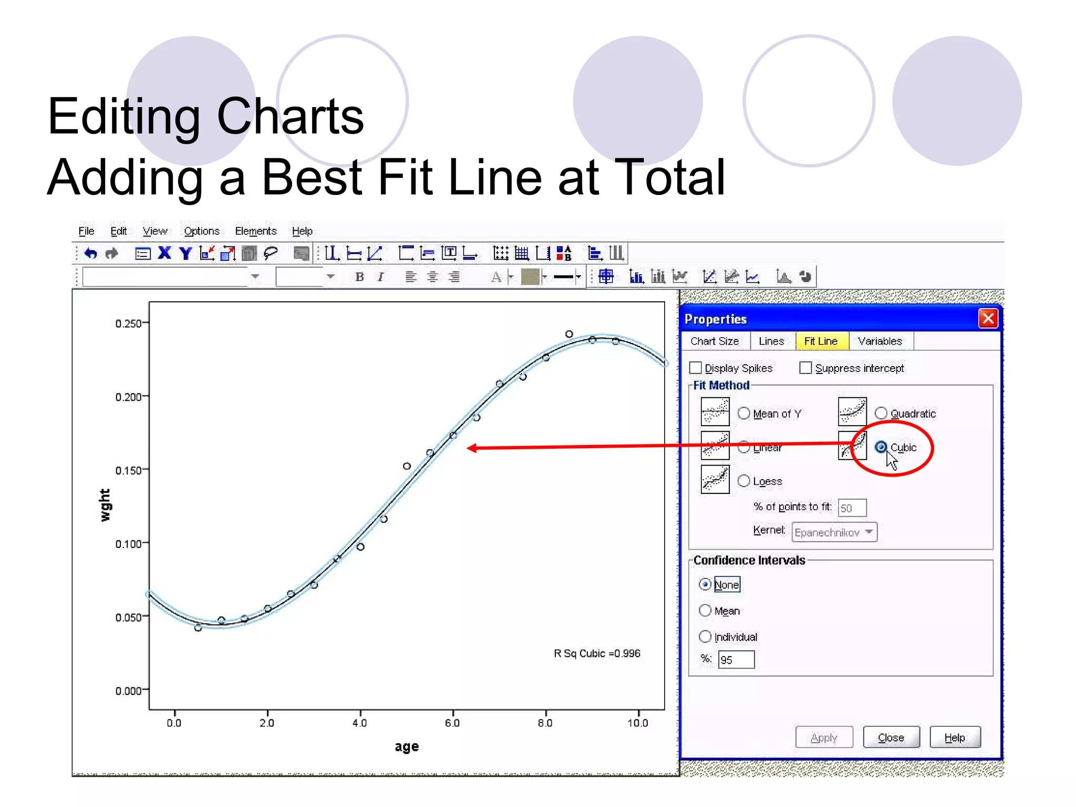Image resolution: width=1076 pixels, height=807 pixels.
Task: Click the Redo arrow icon
Action: [x=111, y=254]
